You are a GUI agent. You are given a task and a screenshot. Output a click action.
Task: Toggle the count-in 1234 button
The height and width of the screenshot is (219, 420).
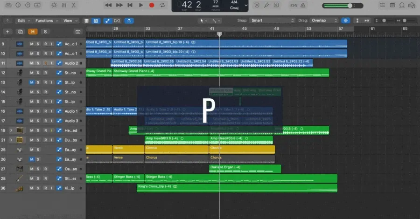293,5
